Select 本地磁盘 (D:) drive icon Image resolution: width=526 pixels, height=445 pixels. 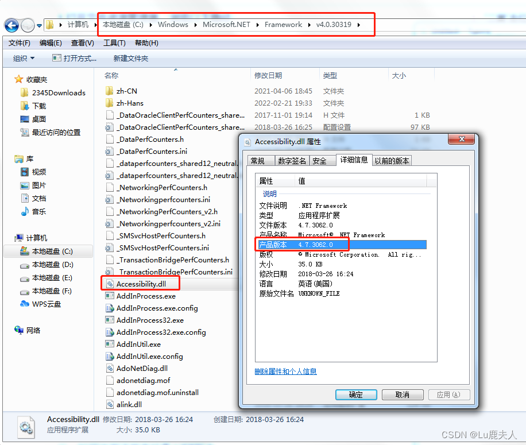(x=25, y=265)
